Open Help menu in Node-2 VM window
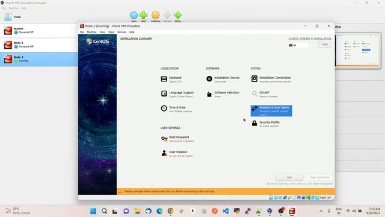This screenshot has height=217, width=385. coord(132,32)
